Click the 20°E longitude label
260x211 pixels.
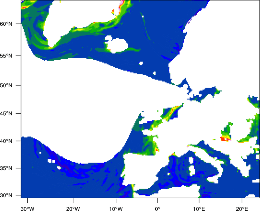[x=242, y=209]
